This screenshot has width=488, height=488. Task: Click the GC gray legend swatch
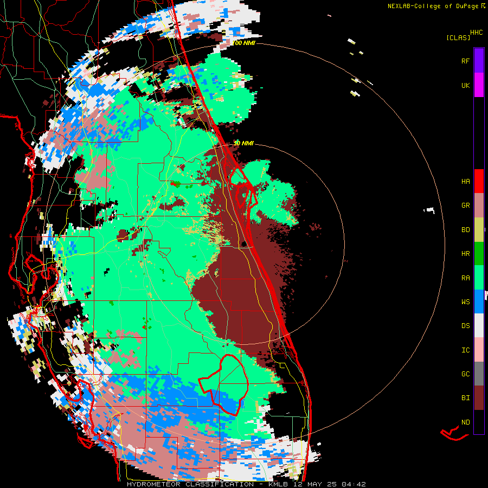click(479, 374)
